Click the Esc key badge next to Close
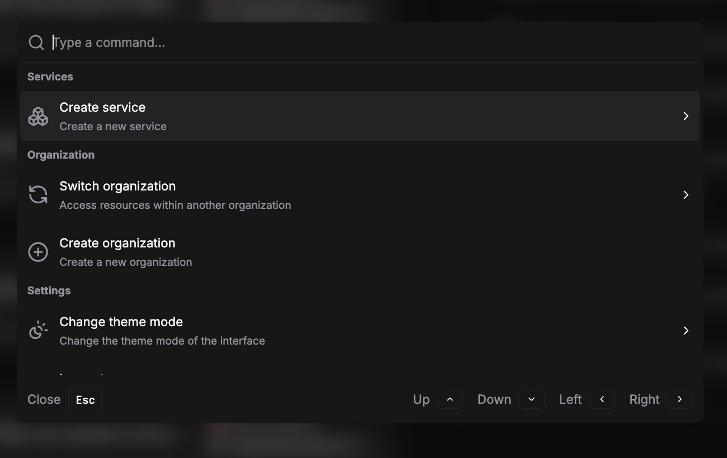This screenshot has width=727, height=458. [x=85, y=399]
